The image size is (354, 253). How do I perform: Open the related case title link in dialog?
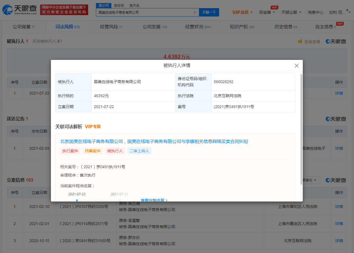[x=154, y=142]
